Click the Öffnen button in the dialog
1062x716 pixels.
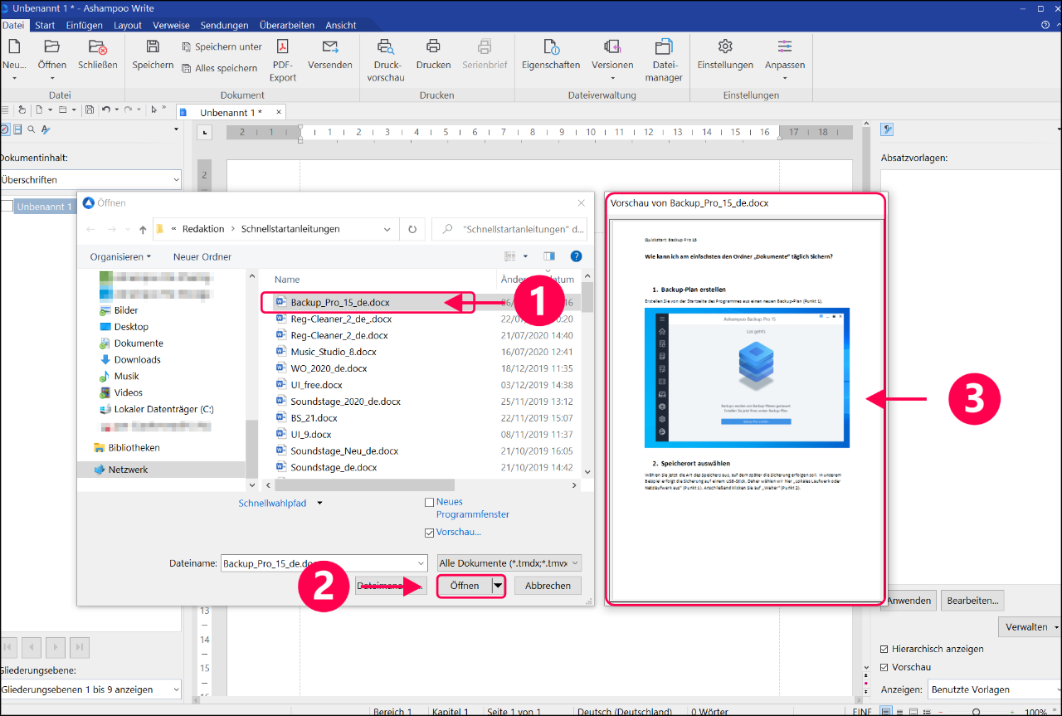[465, 586]
